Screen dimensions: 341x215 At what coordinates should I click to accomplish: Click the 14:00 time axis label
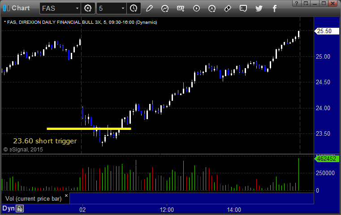234,210
